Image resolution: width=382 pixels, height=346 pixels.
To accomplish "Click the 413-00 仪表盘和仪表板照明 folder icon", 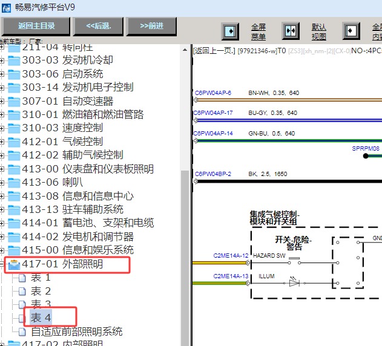I will tap(14, 169).
